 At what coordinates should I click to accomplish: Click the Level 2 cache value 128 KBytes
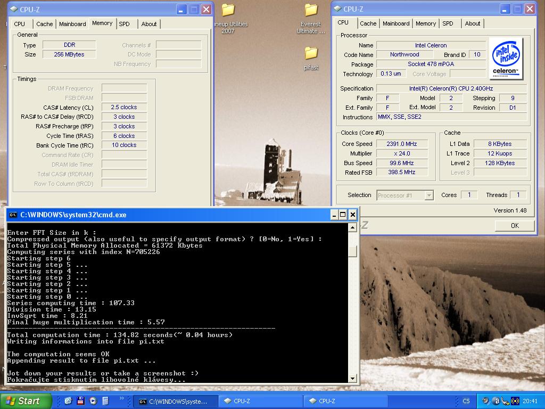click(x=500, y=163)
